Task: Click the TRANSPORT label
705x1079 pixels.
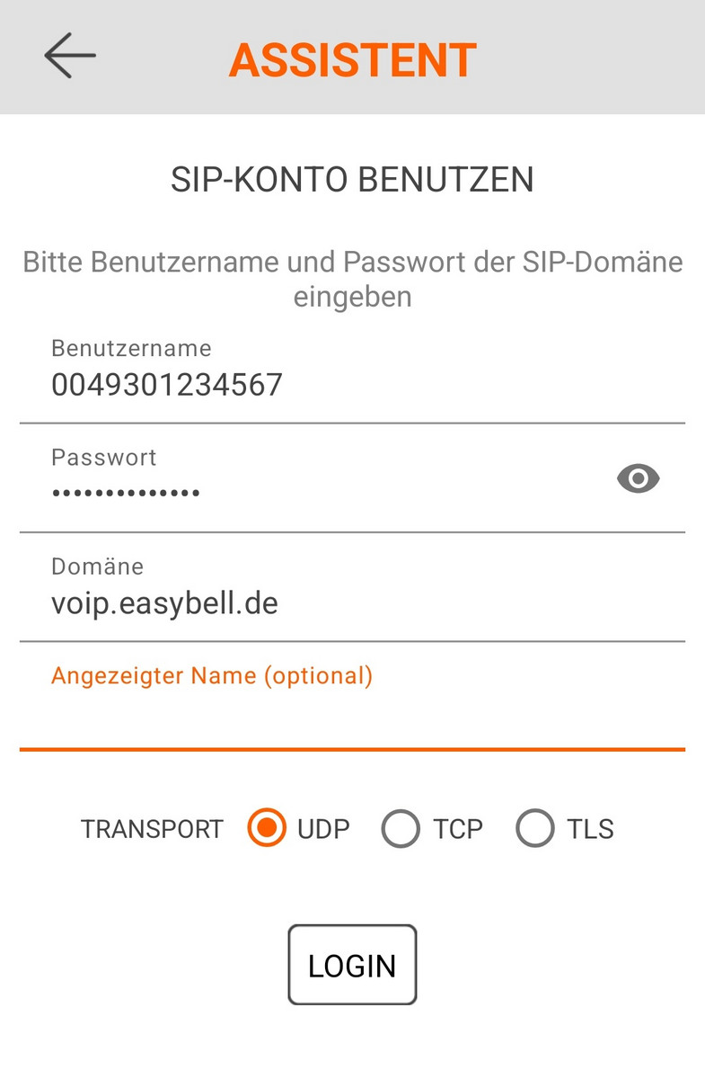Action: [x=152, y=829]
